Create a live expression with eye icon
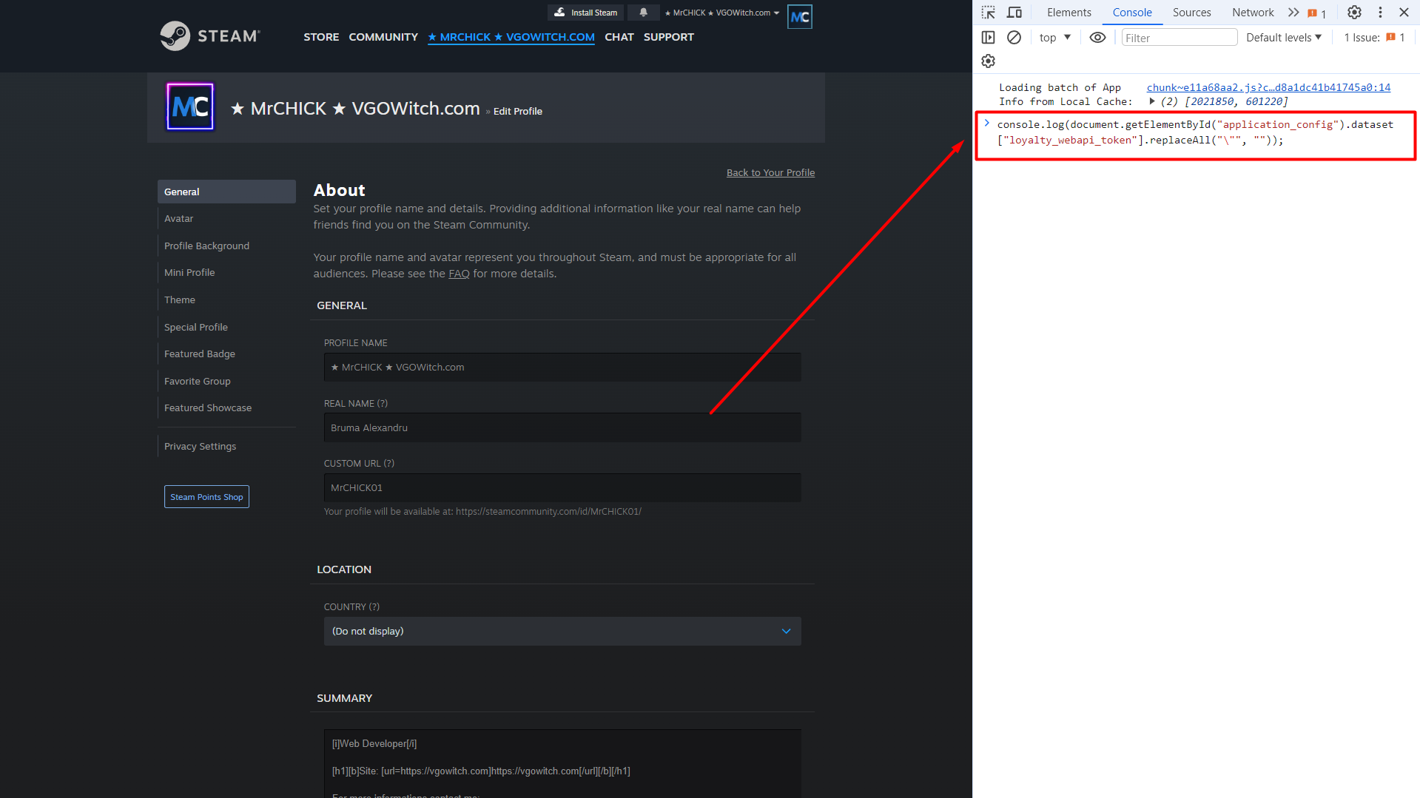1420x798 pixels. click(1097, 38)
